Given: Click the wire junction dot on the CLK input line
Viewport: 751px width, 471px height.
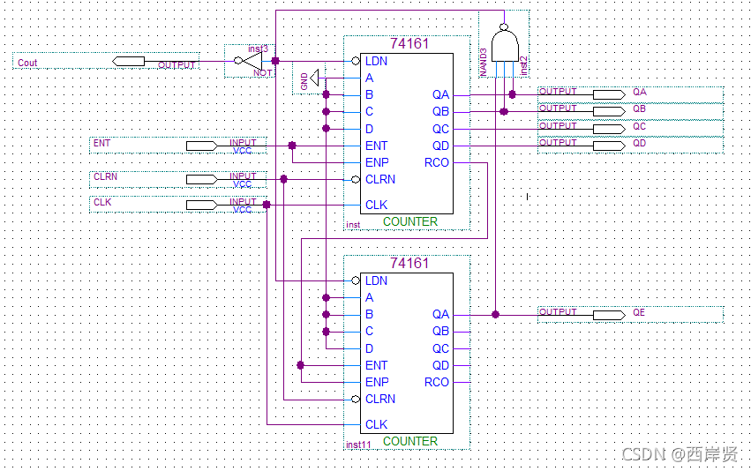Looking at the screenshot, I should click(267, 205).
